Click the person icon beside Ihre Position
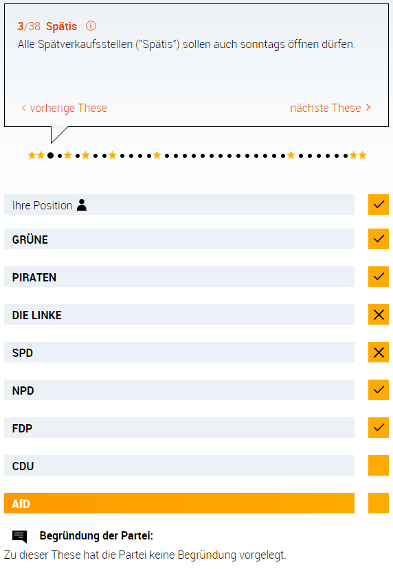The width and height of the screenshot is (393, 569). (82, 205)
